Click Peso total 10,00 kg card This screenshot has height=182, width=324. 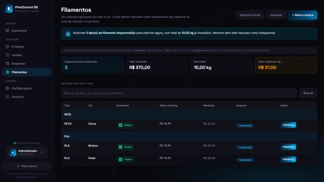(221, 65)
